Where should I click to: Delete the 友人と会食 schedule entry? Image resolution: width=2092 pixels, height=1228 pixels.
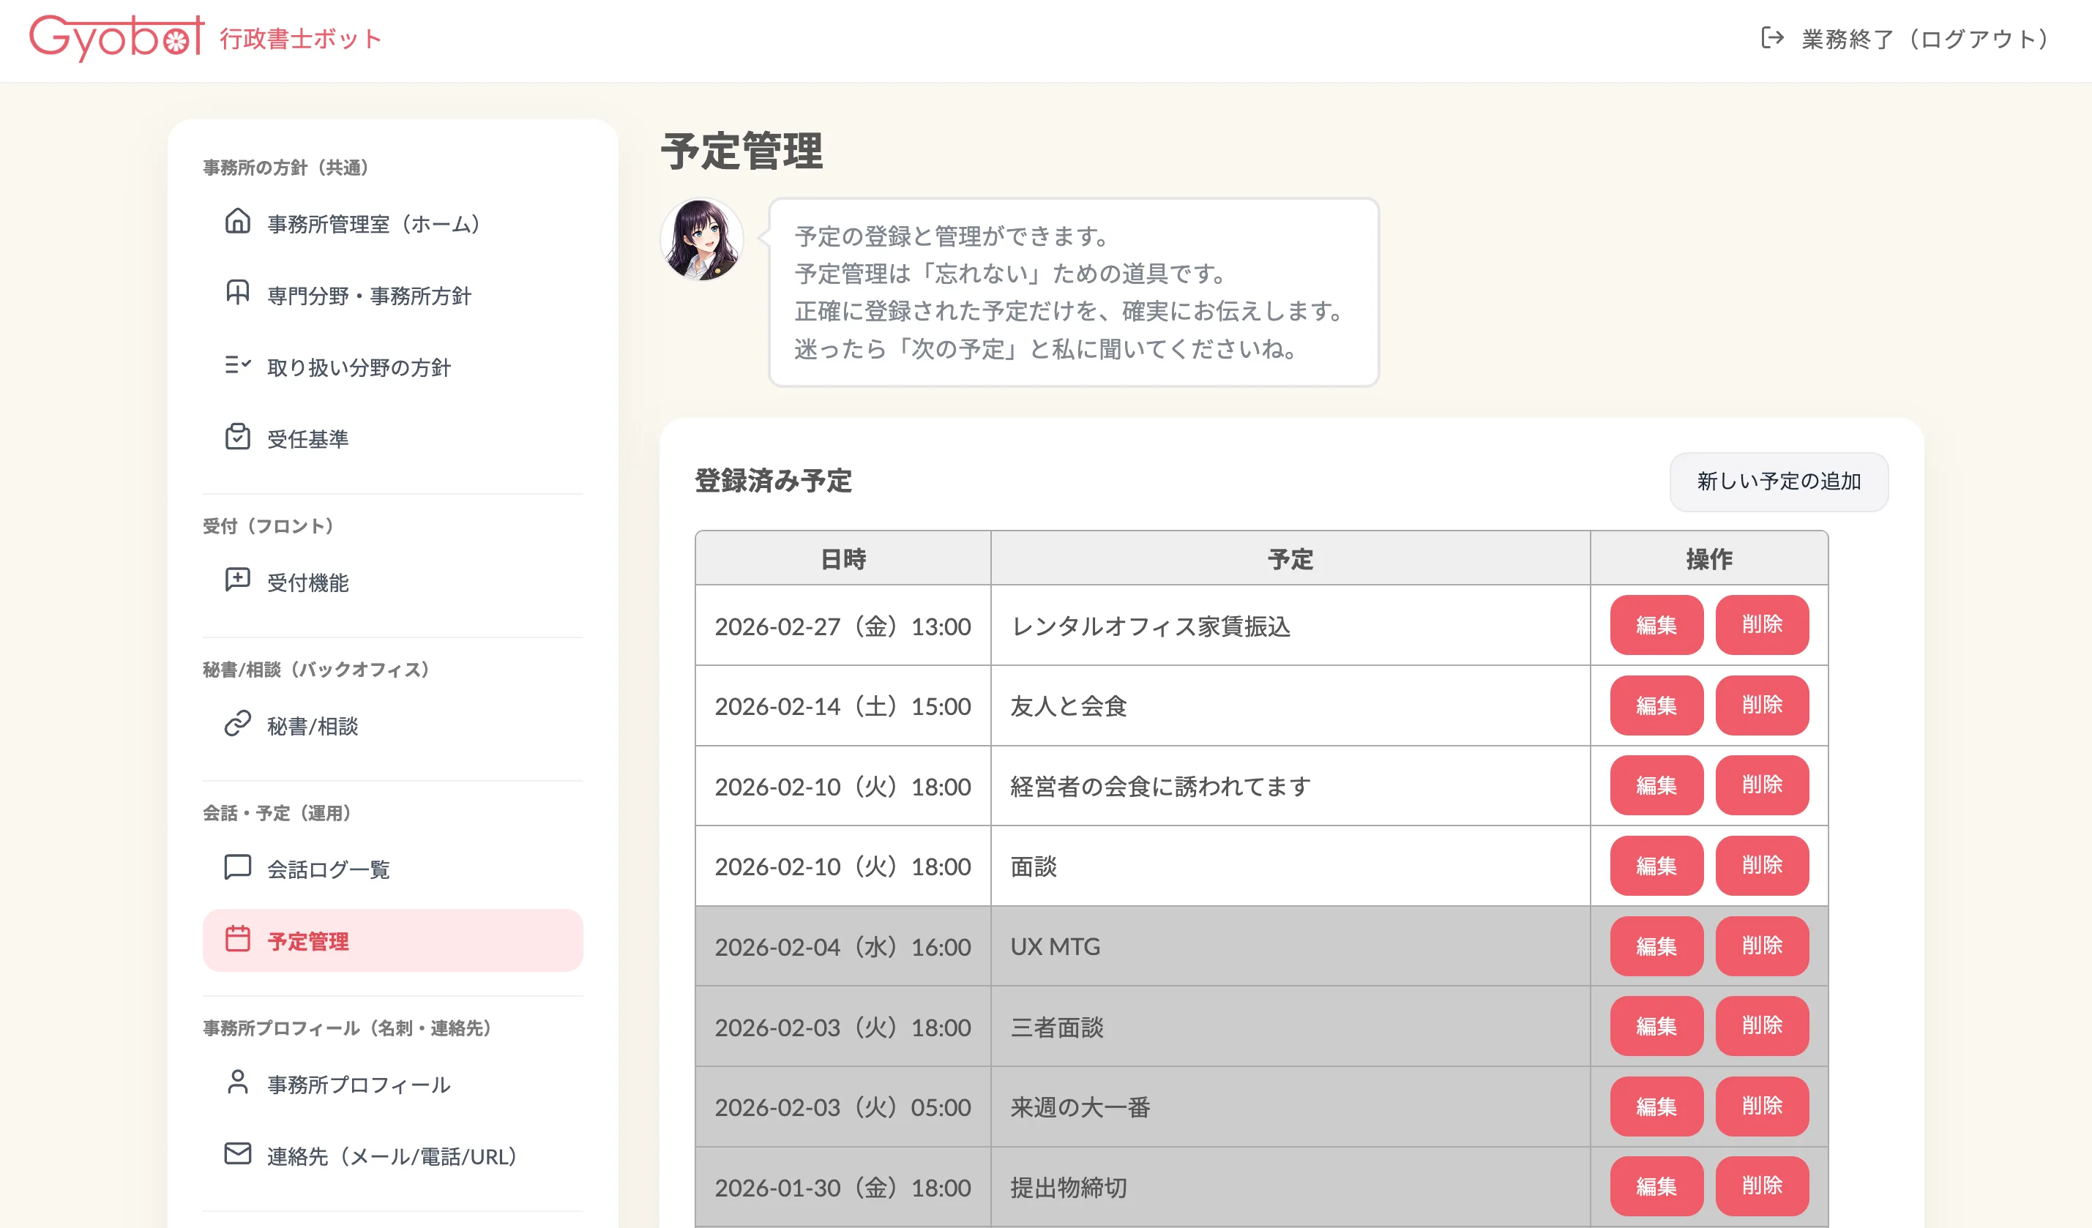1762,705
